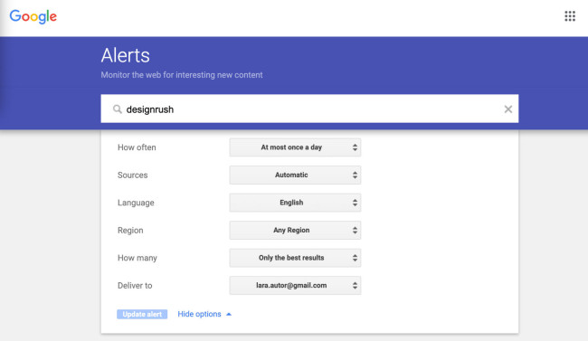Click the 'Language' label
This screenshot has width=588, height=341.
(x=136, y=203)
